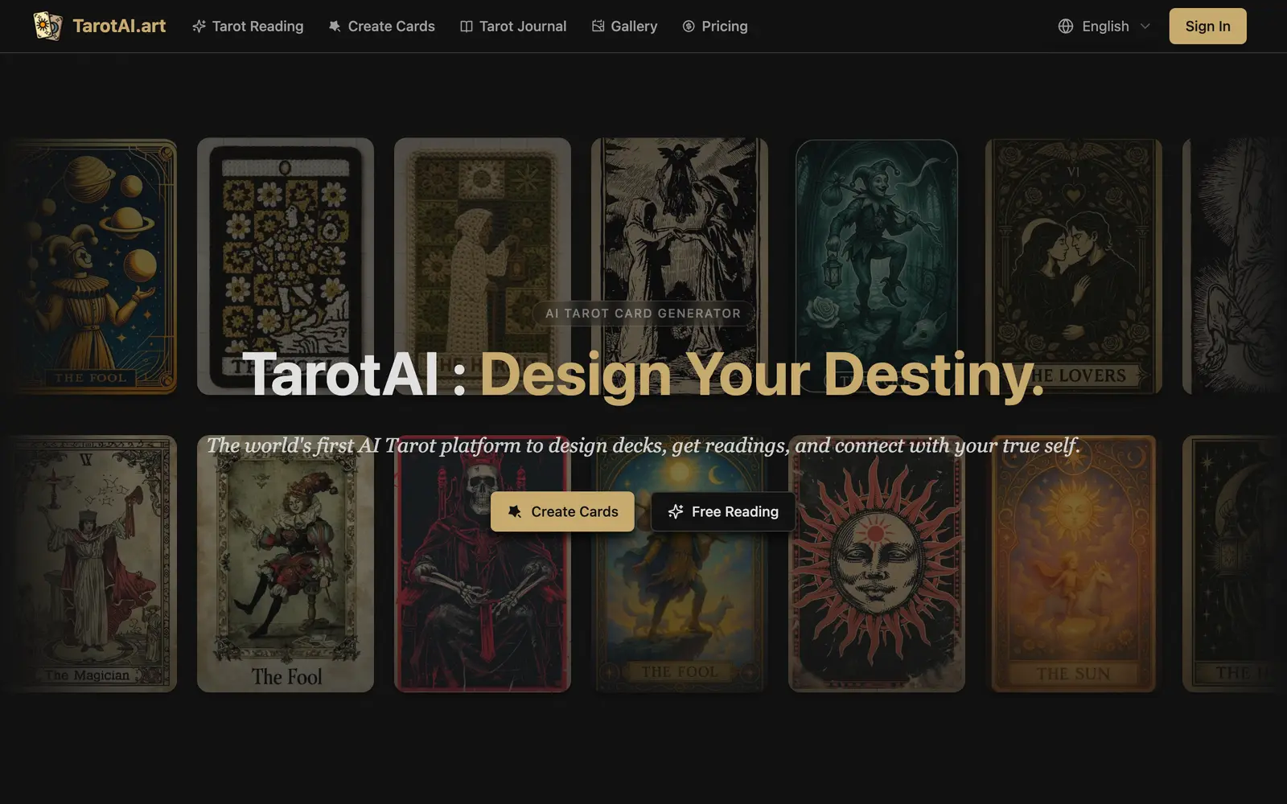
Task: Click the Free Reading button
Action: point(723,511)
